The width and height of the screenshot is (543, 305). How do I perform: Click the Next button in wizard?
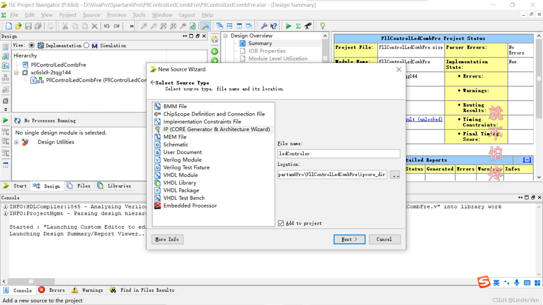point(349,239)
